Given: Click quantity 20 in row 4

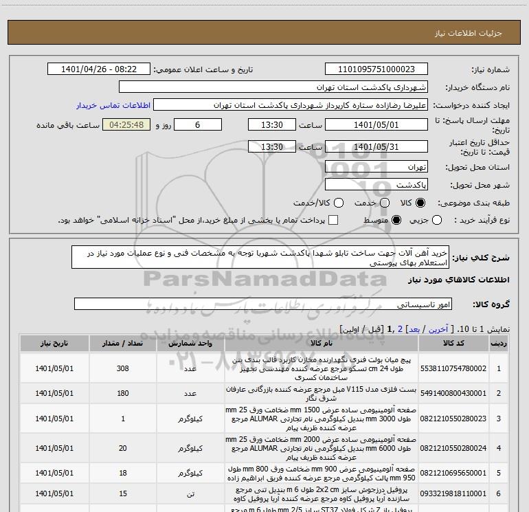Looking at the screenshot, I should click(x=123, y=448).
